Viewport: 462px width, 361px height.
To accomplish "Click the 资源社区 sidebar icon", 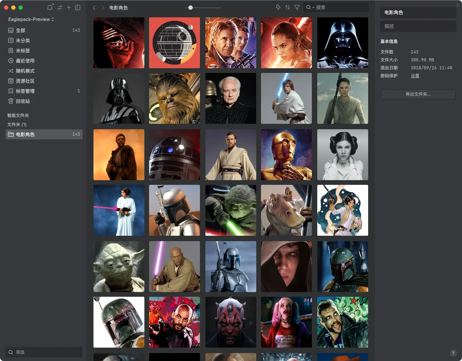I will coord(11,81).
